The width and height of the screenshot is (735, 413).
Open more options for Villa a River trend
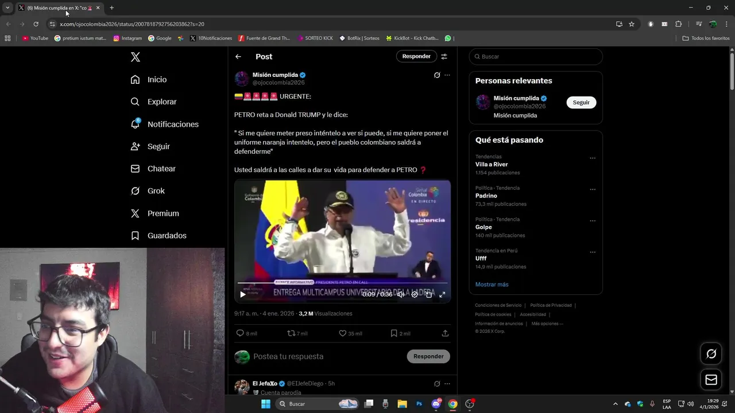[593, 158]
